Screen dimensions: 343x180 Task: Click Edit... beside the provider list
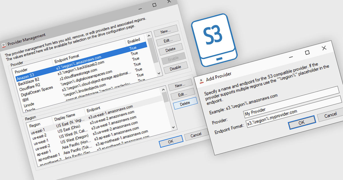[x=169, y=40]
